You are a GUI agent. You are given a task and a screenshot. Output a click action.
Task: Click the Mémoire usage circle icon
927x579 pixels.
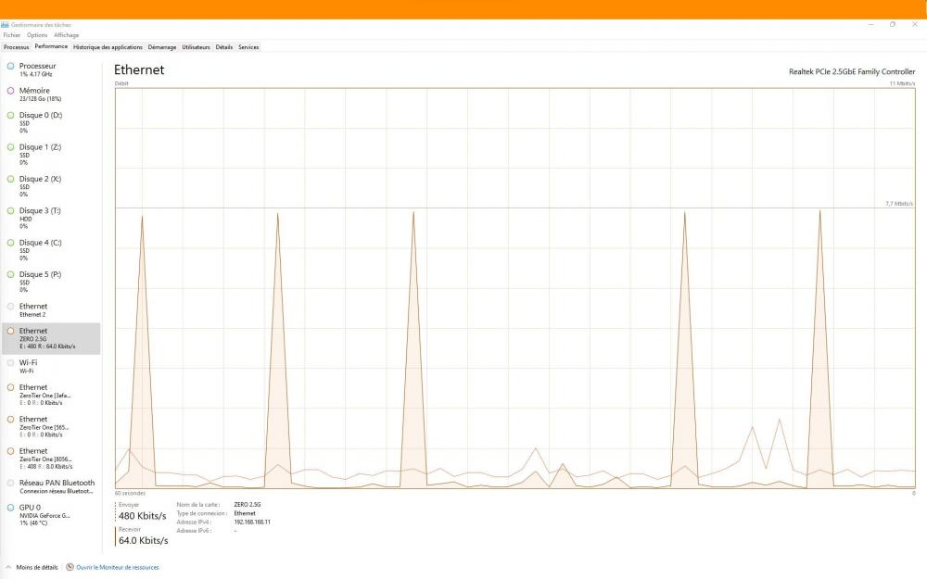[10, 91]
